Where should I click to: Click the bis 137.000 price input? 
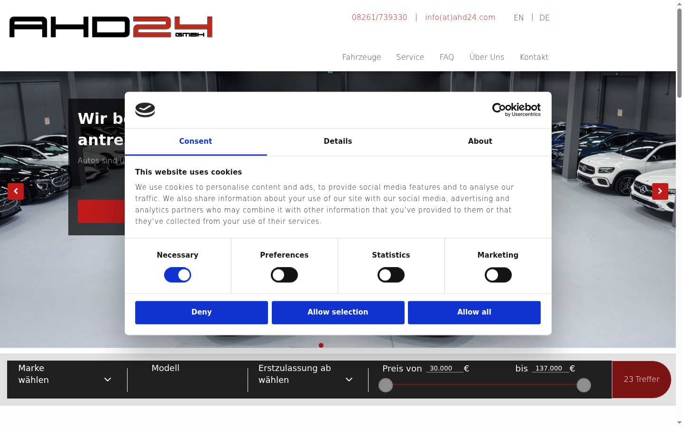550,368
